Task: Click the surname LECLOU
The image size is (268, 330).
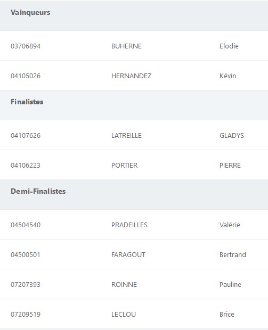Action: tap(124, 315)
